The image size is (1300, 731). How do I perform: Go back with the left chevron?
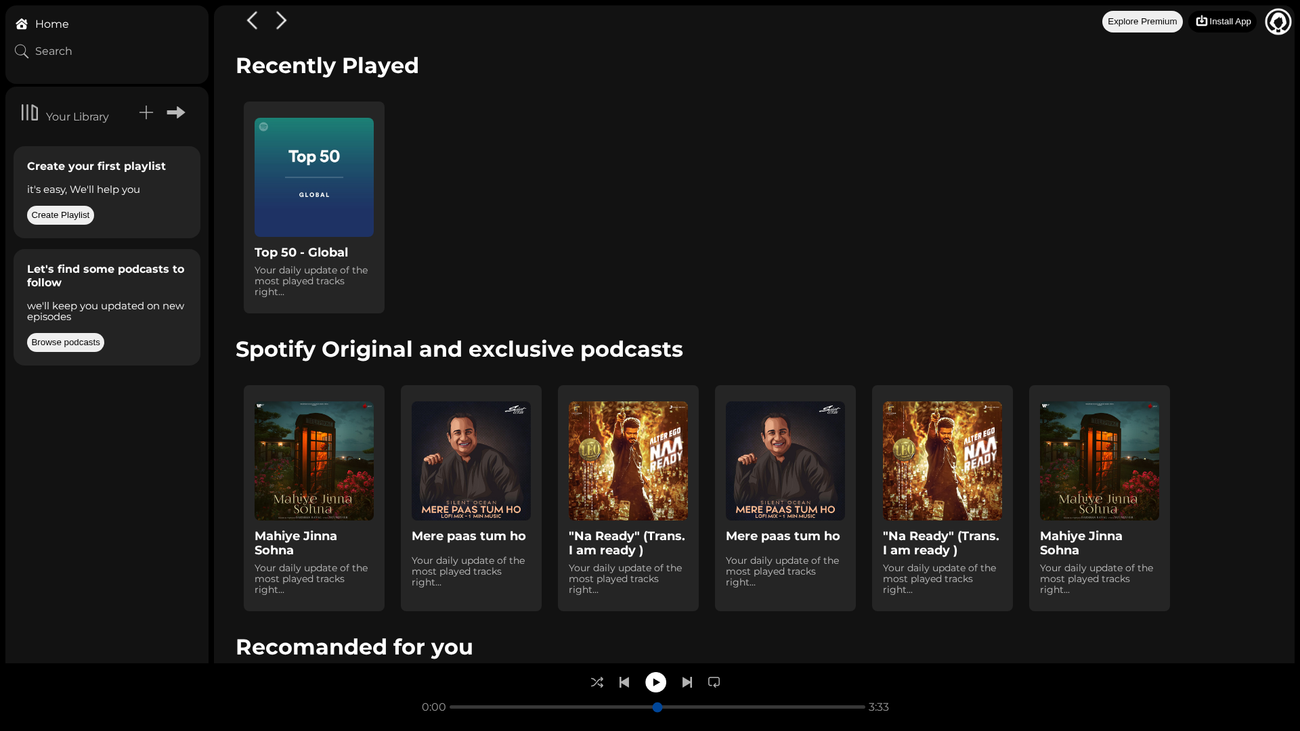(x=252, y=20)
